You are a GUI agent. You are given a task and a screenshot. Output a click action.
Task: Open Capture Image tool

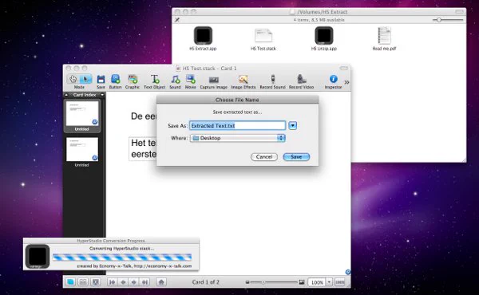pos(213,80)
